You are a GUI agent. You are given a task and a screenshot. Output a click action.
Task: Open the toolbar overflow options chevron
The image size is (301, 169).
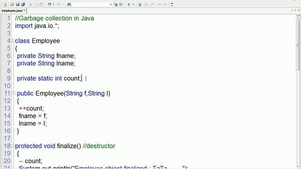172,4
